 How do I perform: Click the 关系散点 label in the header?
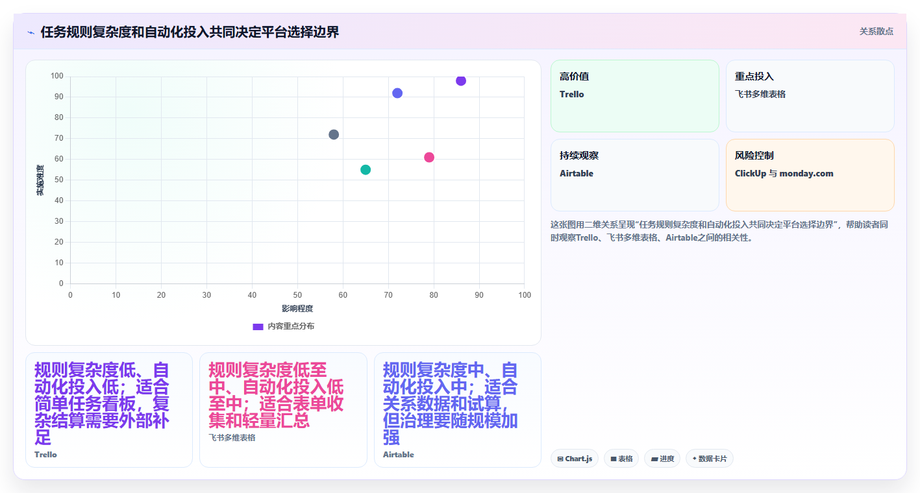(x=876, y=31)
